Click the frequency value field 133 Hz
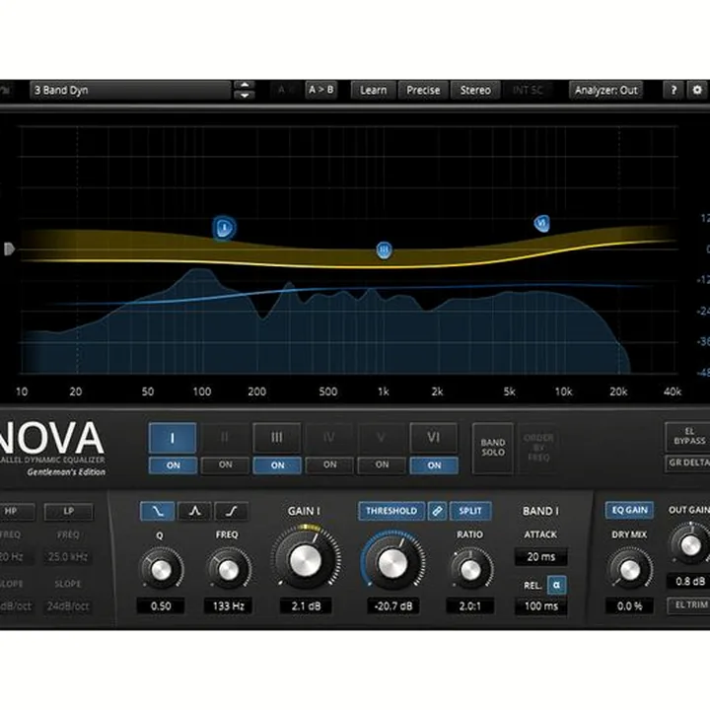 tap(228, 605)
